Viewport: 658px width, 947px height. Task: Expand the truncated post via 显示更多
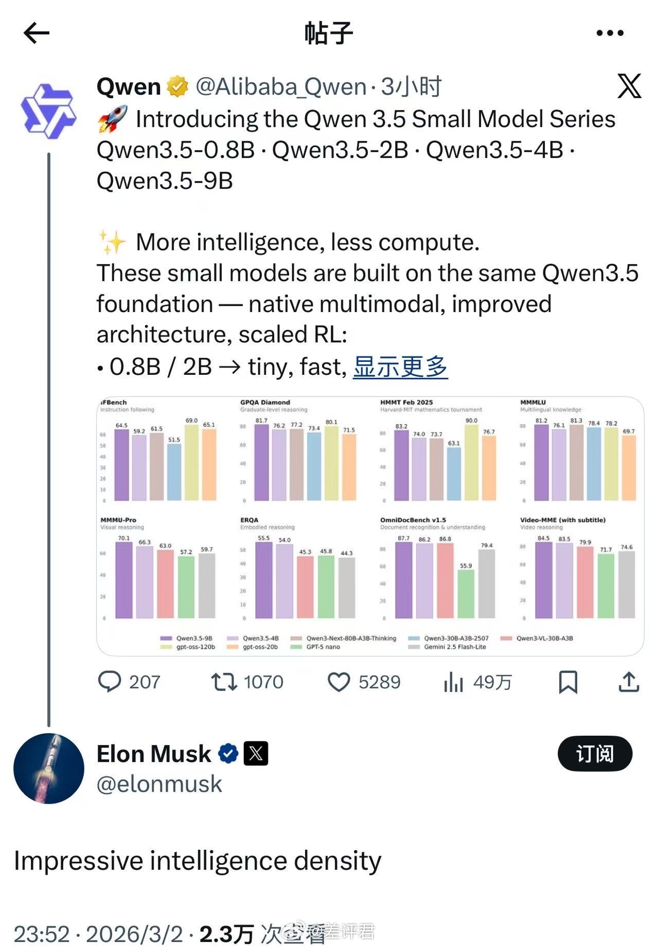point(401,367)
